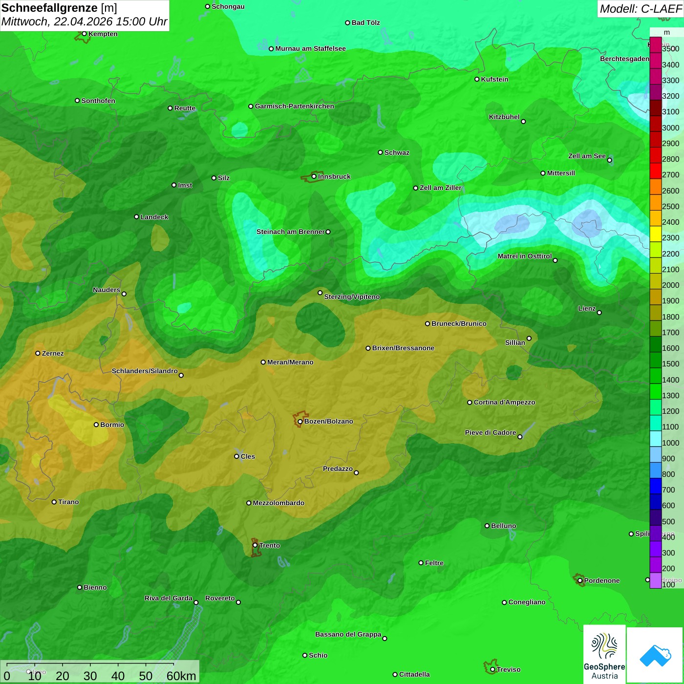This screenshot has width=684, height=684.
Task: Click the Sonthofen label
Action: [x=98, y=101]
